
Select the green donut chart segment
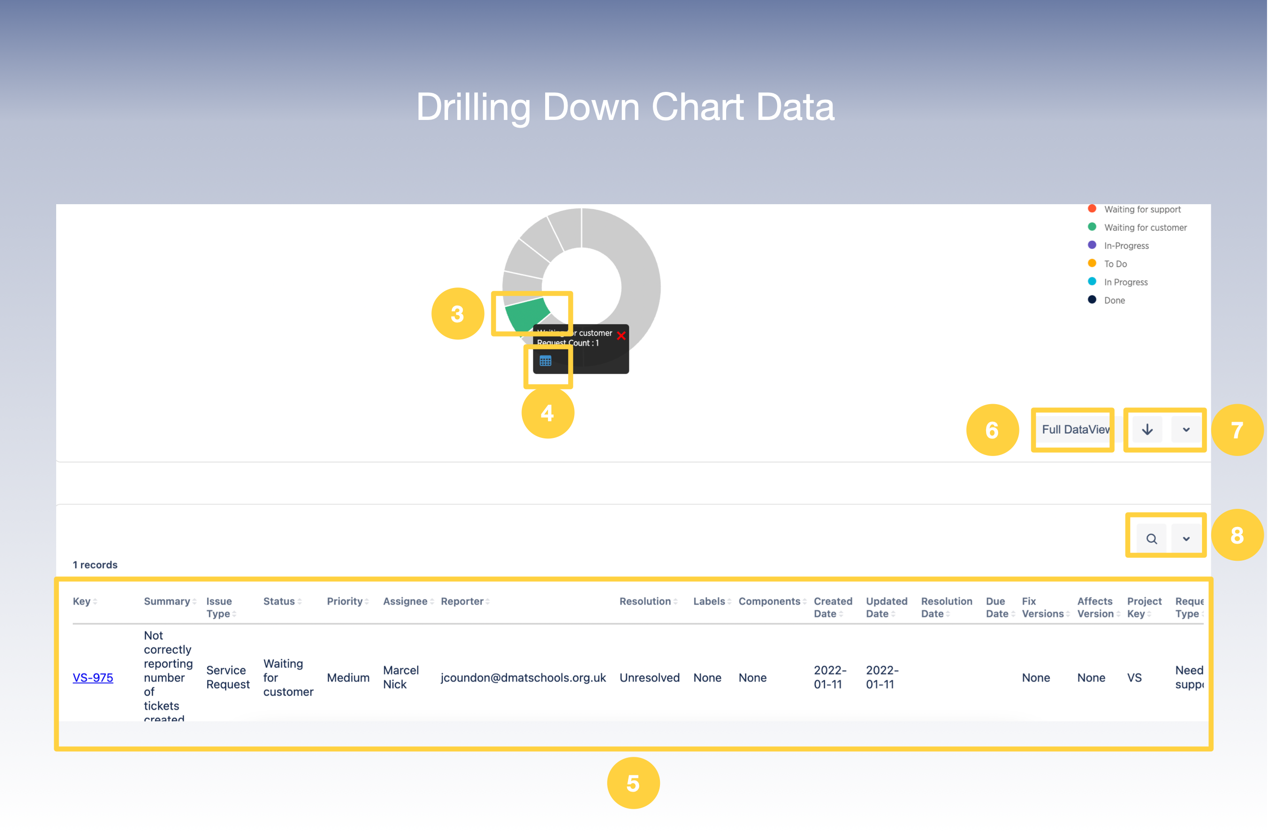coord(526,313)
